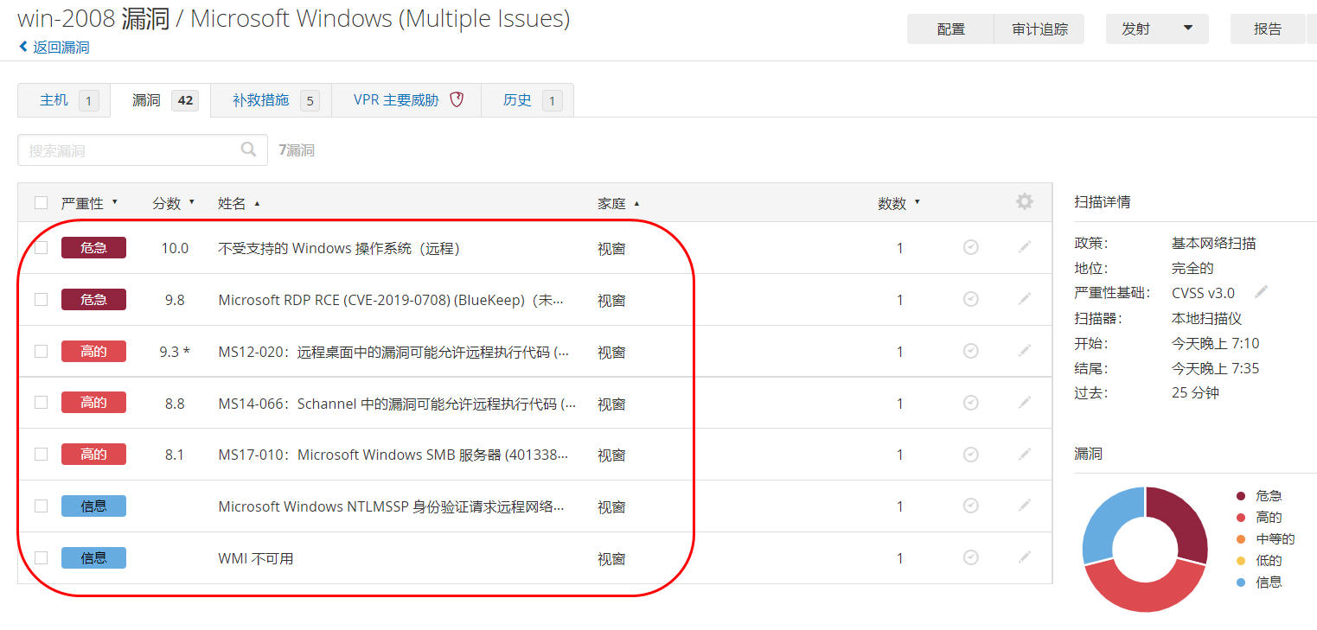
Task: Click check-circle icon in the MS17-010 row
Action: [971, 454]
